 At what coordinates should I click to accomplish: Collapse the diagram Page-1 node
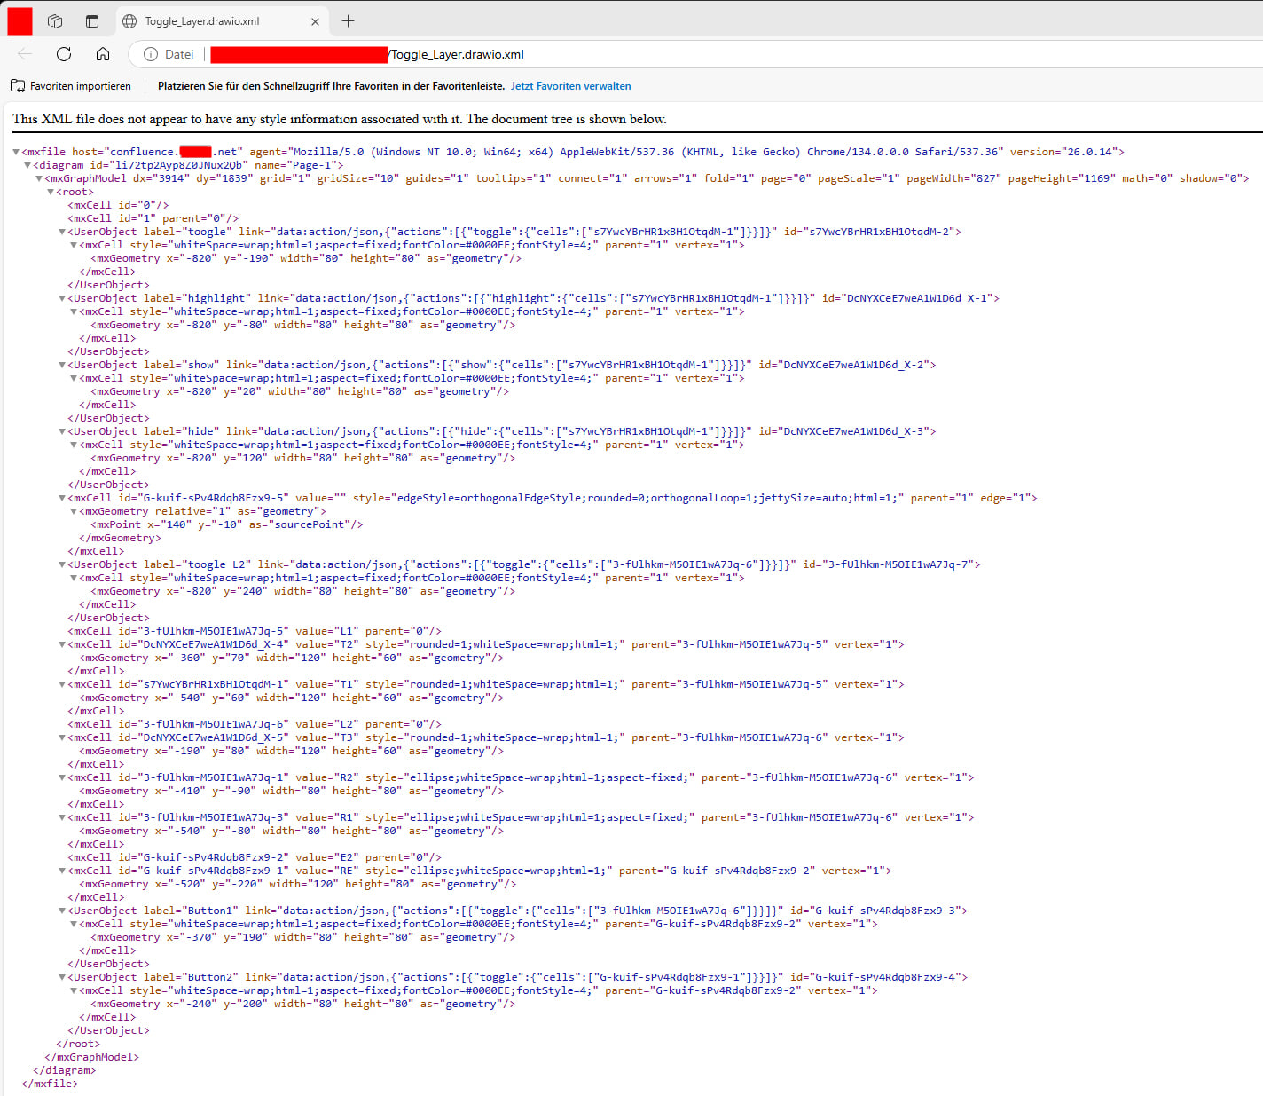27,165
